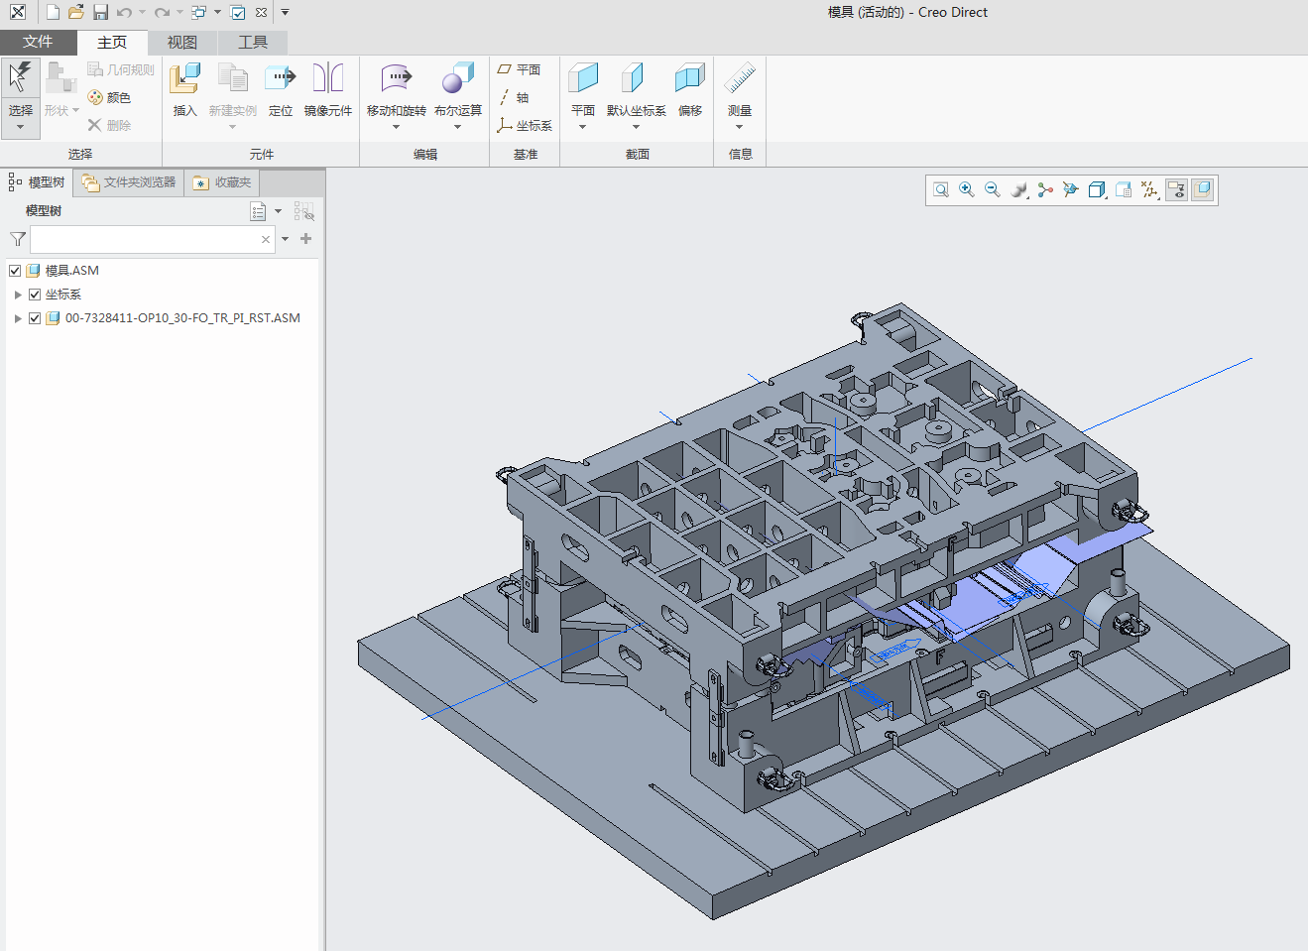1308x951 pixels.
Task: Click the Mirror Component (镜像元件) icon
Action: click(x=327, y=89)
